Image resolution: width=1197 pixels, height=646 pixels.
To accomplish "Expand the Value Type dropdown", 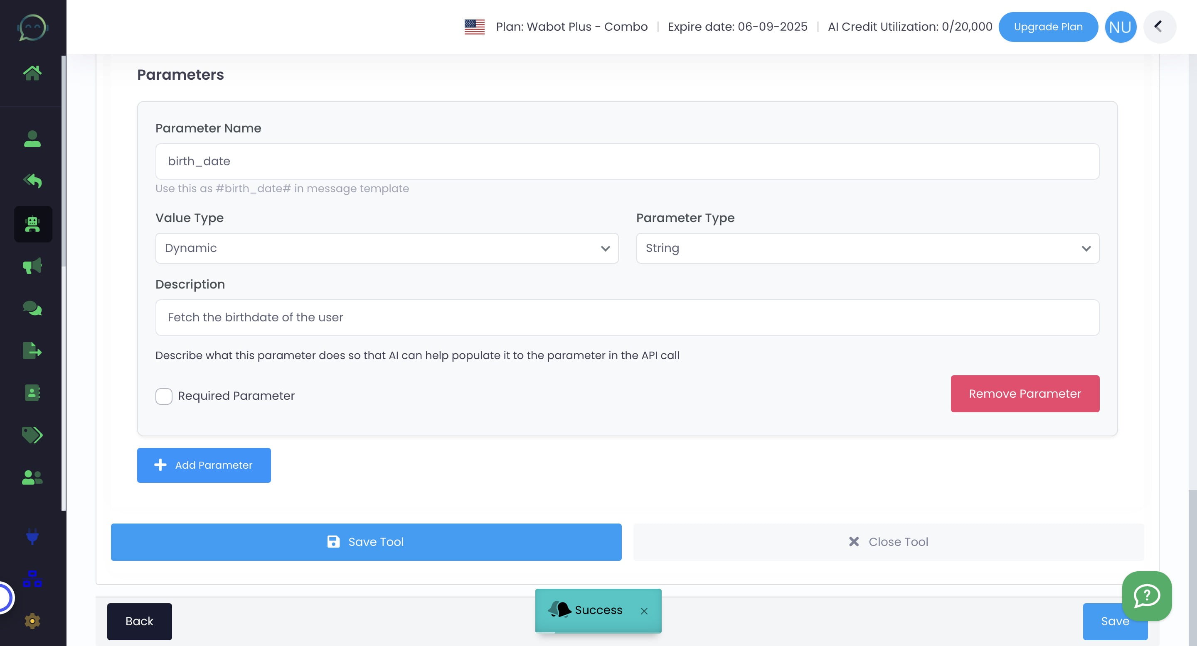I will click(386, 248).
